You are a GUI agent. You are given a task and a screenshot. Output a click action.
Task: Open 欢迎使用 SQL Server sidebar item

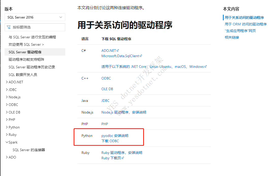click(26, 44)
